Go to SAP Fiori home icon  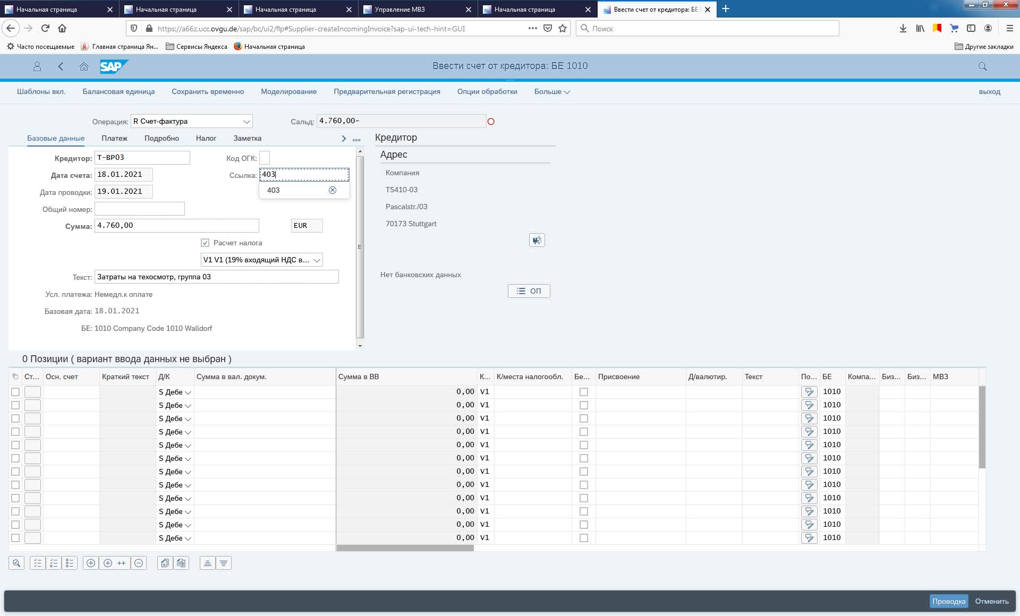point(84,66)
